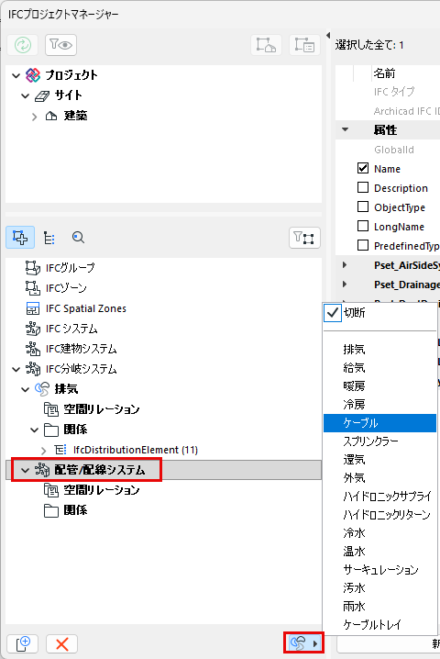Screen dimensions: 440x659
Task: Expand IfcDistributionElement (11) node
Action: tap(44, 451)
